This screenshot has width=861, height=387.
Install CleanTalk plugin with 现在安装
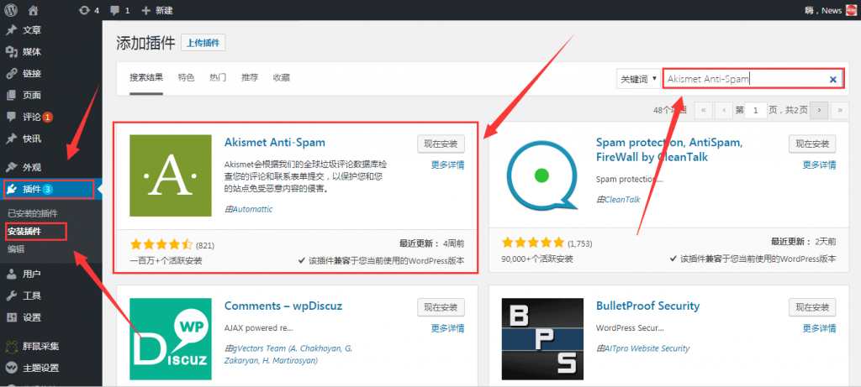click(x=813, y=144)
